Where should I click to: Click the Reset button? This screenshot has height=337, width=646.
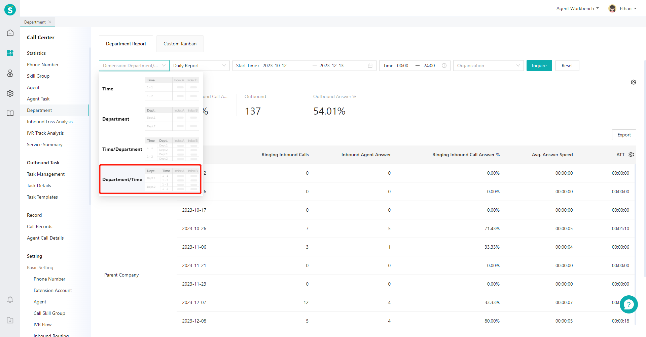[x=567, y=66]
